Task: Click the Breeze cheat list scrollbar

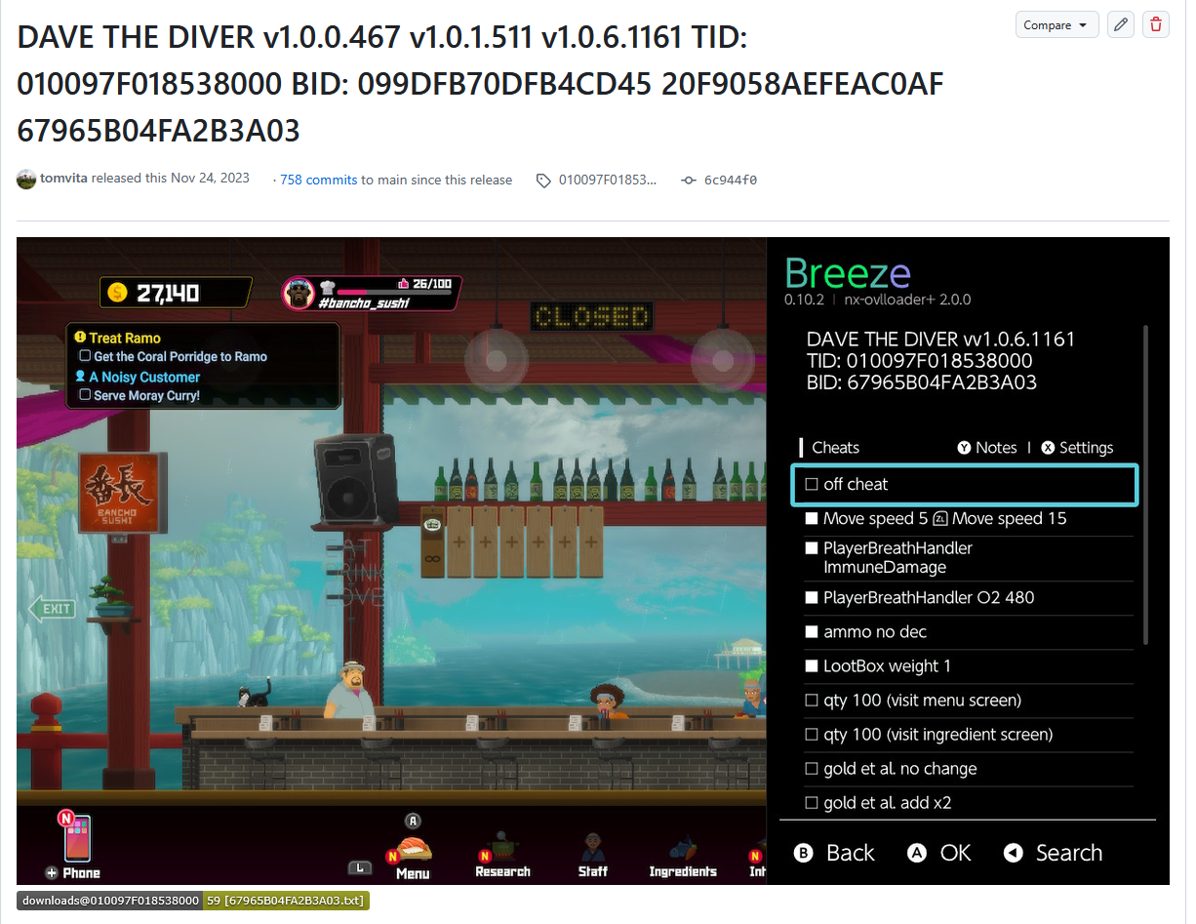Action: click(1145, 485)
